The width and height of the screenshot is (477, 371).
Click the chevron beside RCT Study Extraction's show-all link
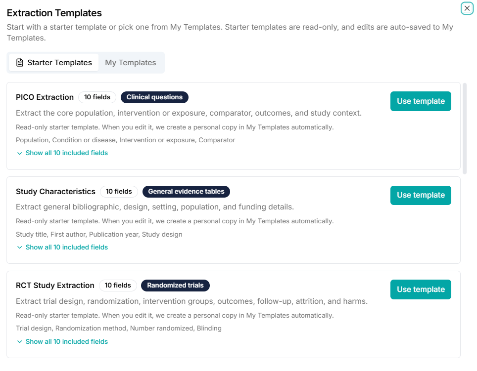click(20, 341)
